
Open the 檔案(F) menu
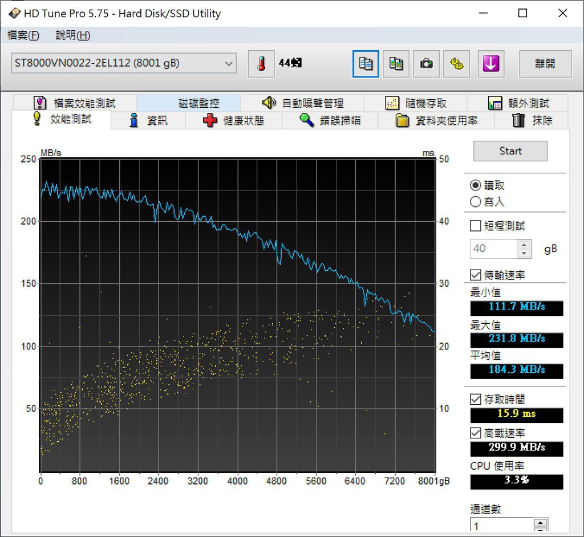[23, 35]
